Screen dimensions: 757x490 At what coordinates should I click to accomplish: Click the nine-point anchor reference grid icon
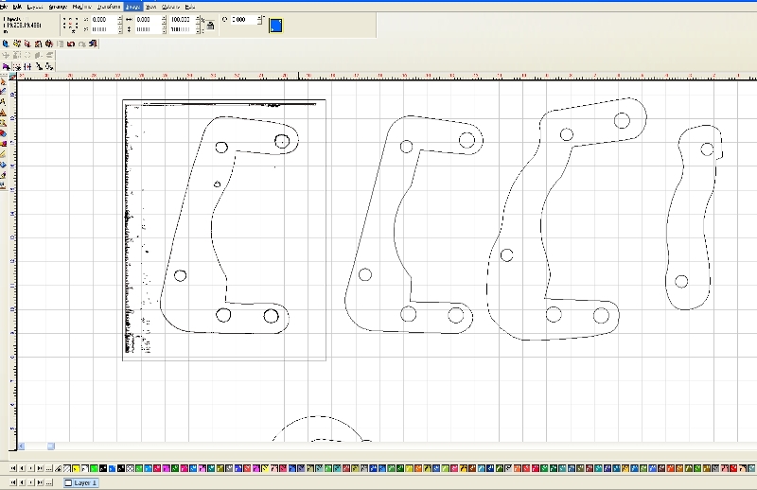pyautogui.click(x=70, y=25)
